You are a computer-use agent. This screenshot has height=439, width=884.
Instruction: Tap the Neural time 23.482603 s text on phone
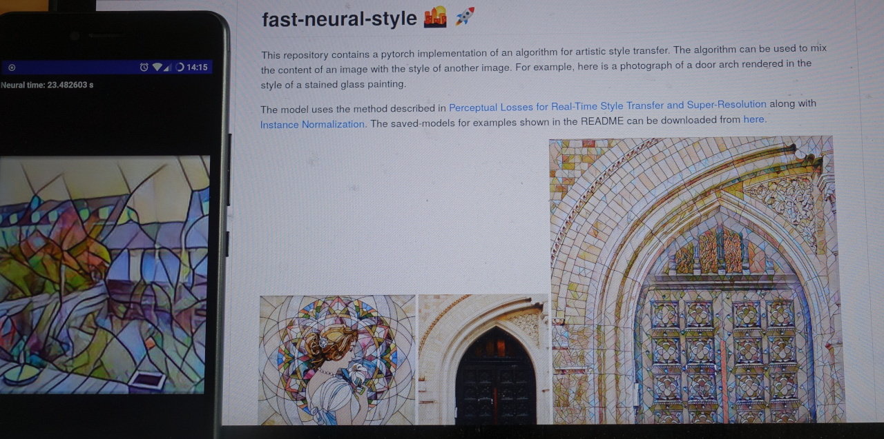(x=47, y=85)
